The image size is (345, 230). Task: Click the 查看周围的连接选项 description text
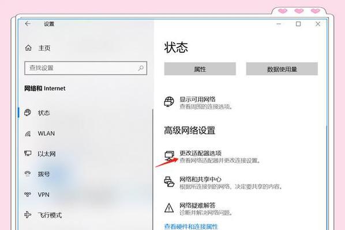206,107
